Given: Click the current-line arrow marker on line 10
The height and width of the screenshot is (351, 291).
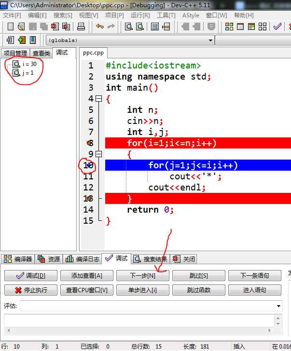Looking at the screenshot, I should (90, 165).
